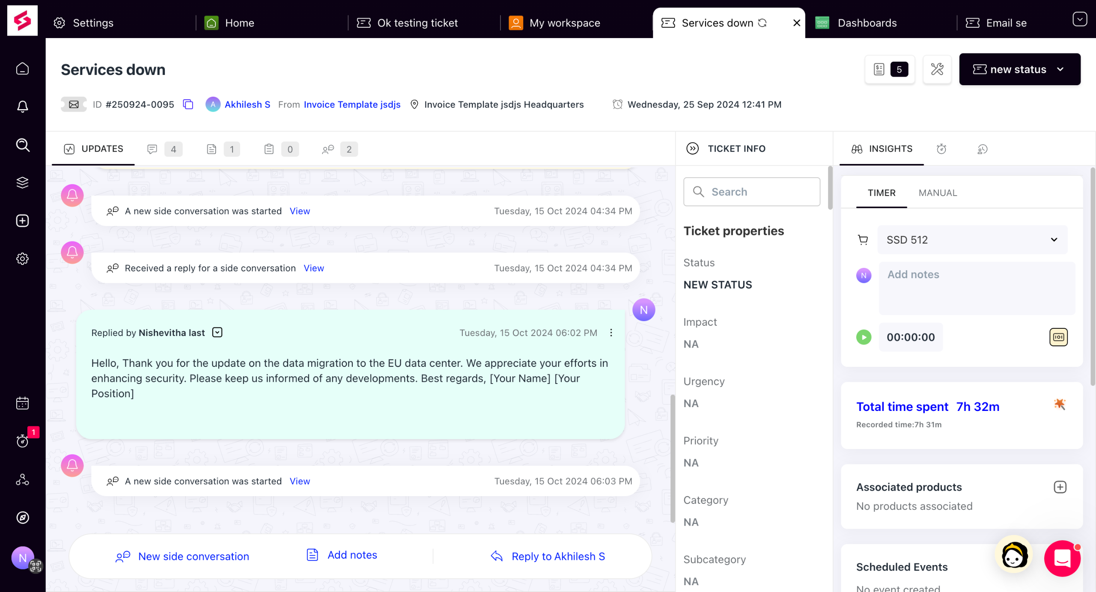This screenshot has width=1096, height=592.
Task: Start the timer with green play button
Action: click(x=864, y=337)
